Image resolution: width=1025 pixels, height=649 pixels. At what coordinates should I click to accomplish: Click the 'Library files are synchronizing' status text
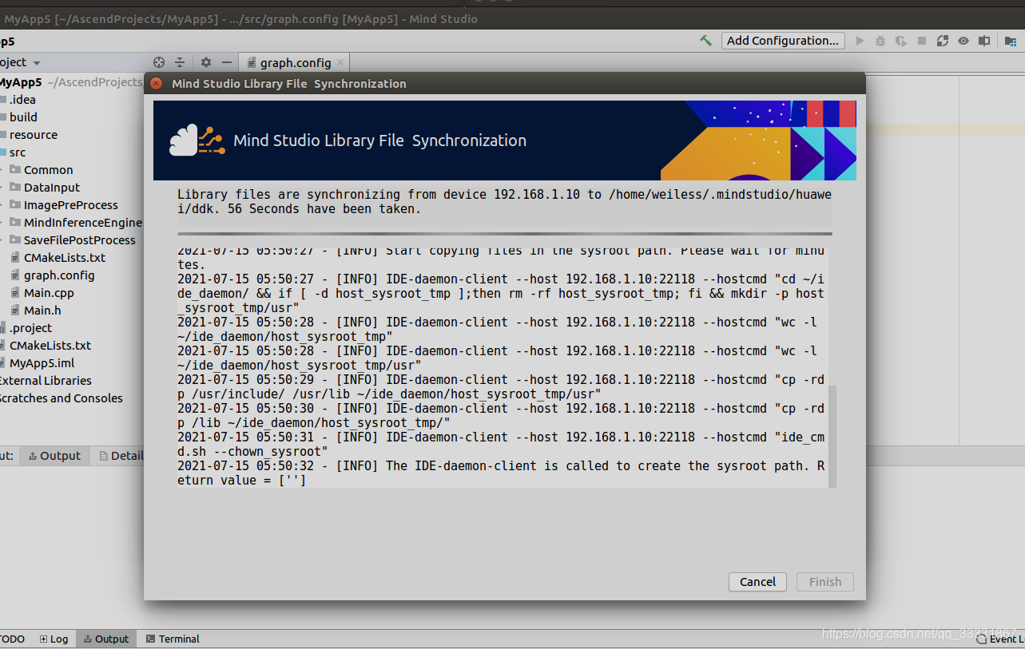click(x=504, y=202)
